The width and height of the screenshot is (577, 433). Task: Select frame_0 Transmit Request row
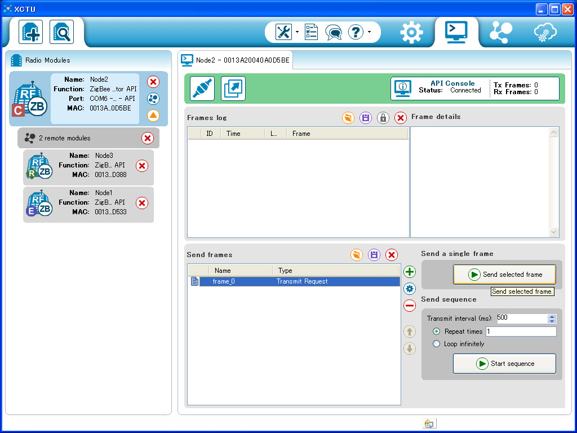coord(294,282)
